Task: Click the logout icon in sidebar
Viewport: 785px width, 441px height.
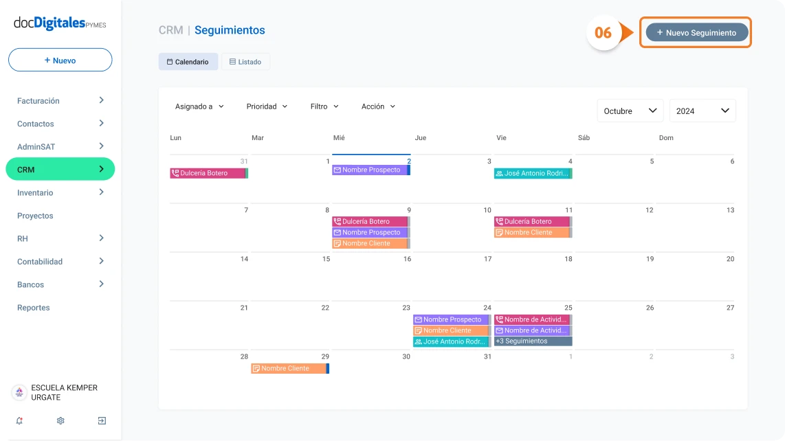Action: 102,421
